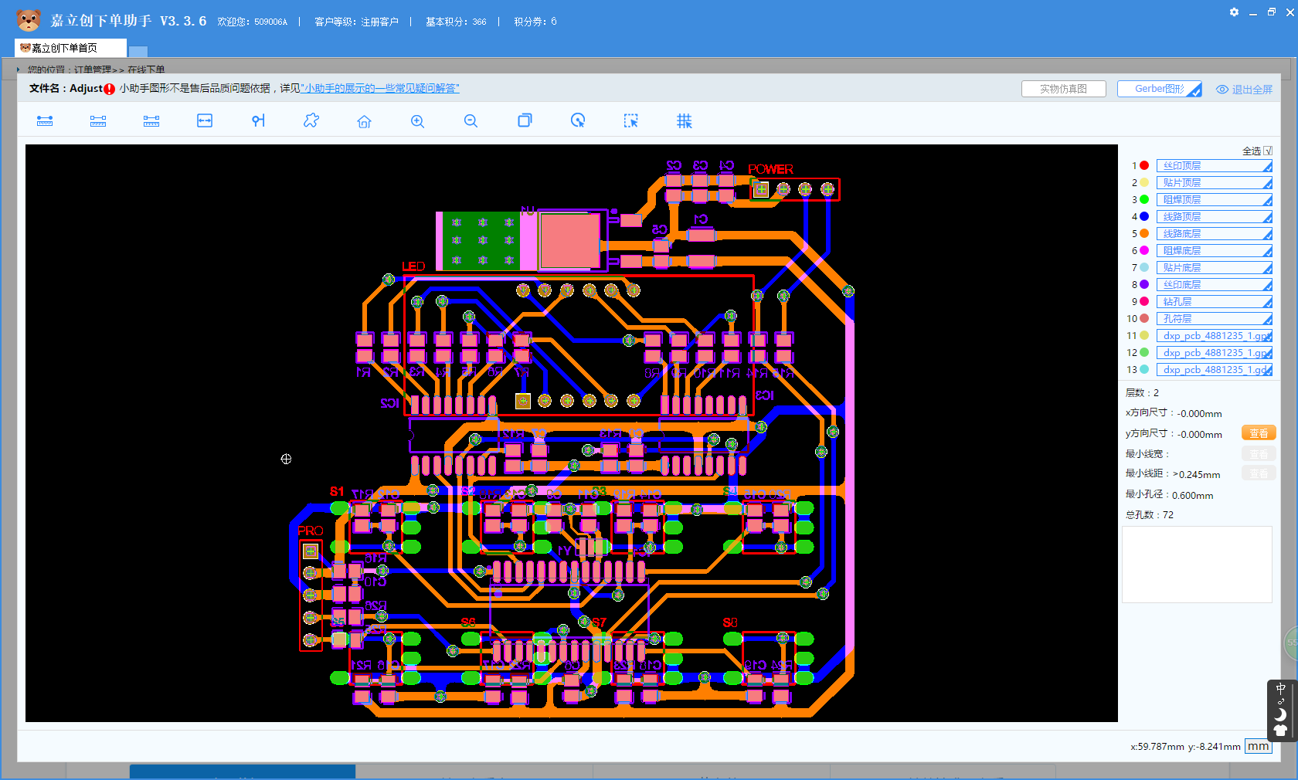Click the red color dot for layer 1
1298x780 pixels.
pyautogui.click(x=1144, y=166)
